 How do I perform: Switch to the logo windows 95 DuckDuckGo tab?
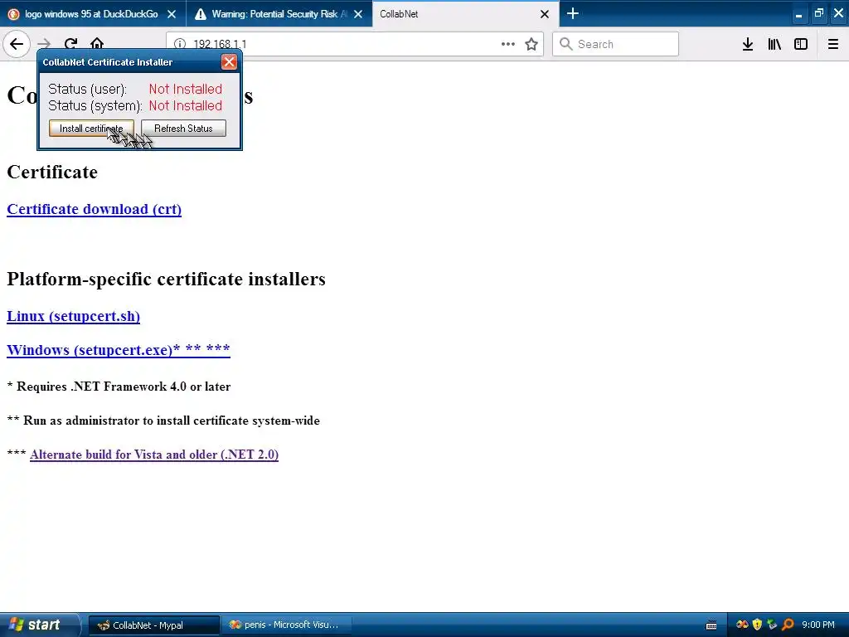(91, 14)
